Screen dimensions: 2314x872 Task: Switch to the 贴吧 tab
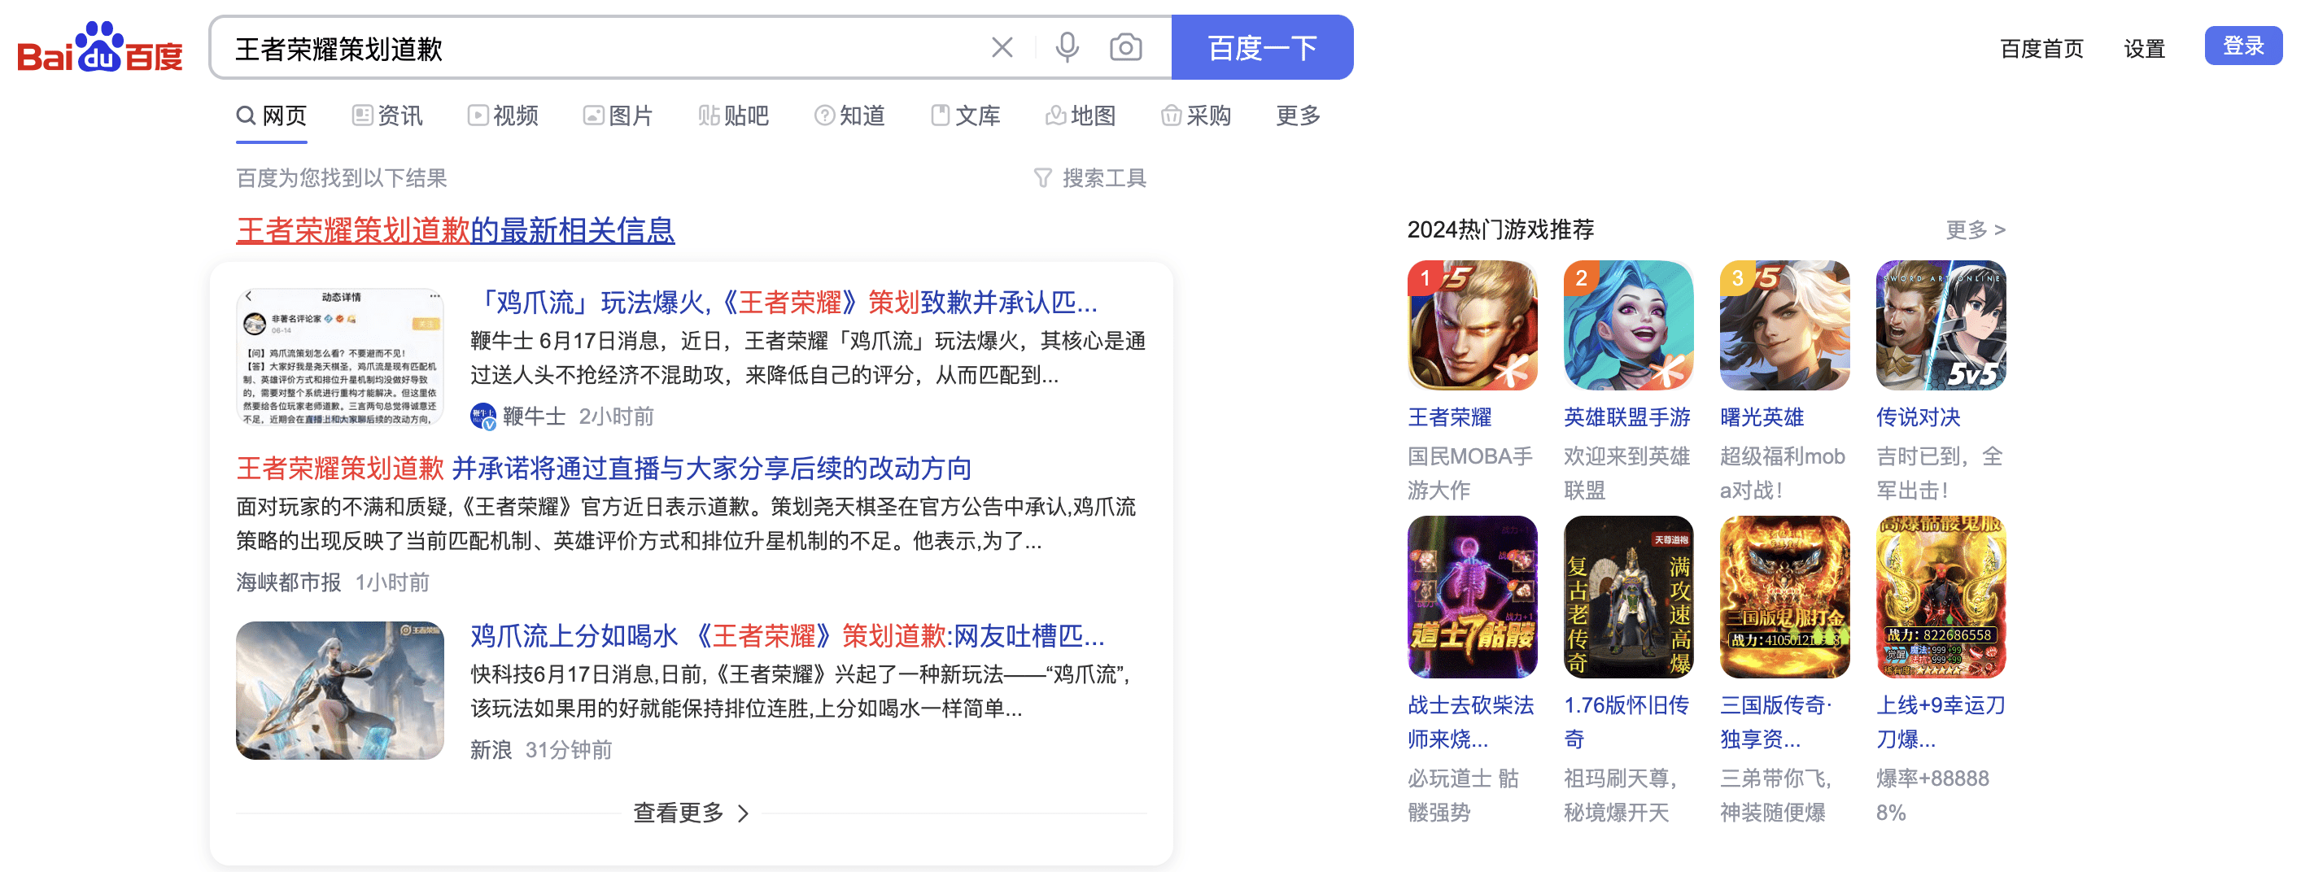tap(734, 116)
